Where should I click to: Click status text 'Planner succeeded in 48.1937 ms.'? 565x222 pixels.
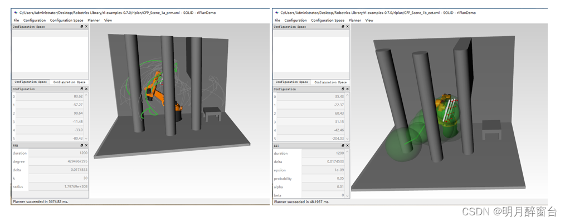301,202
